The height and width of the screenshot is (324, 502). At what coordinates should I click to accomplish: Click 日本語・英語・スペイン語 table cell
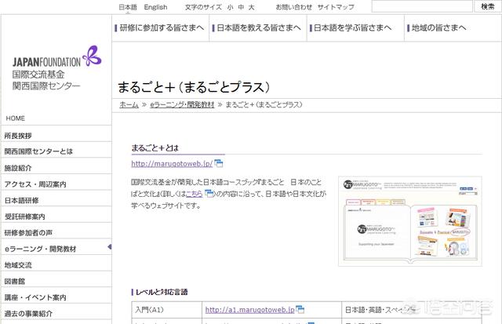click(x=412, y=310)
